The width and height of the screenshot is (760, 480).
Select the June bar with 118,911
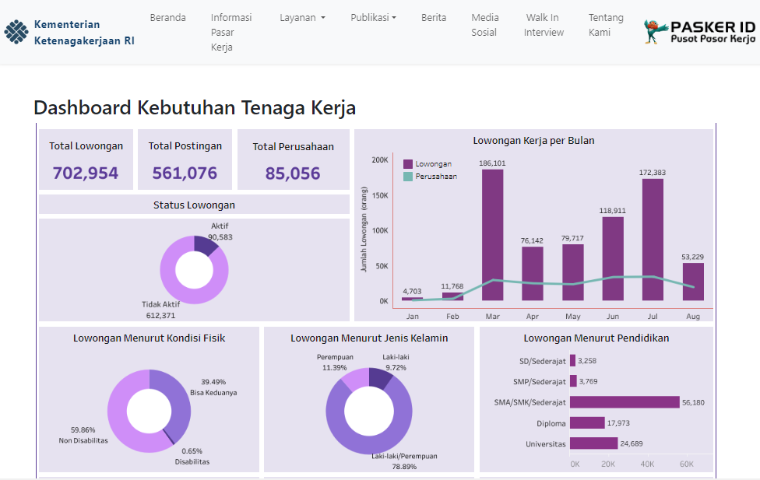pos(613,258)
